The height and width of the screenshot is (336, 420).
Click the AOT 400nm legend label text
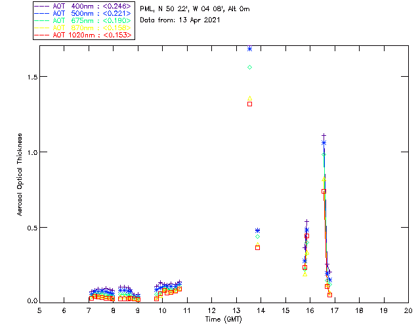click(92, 6)
